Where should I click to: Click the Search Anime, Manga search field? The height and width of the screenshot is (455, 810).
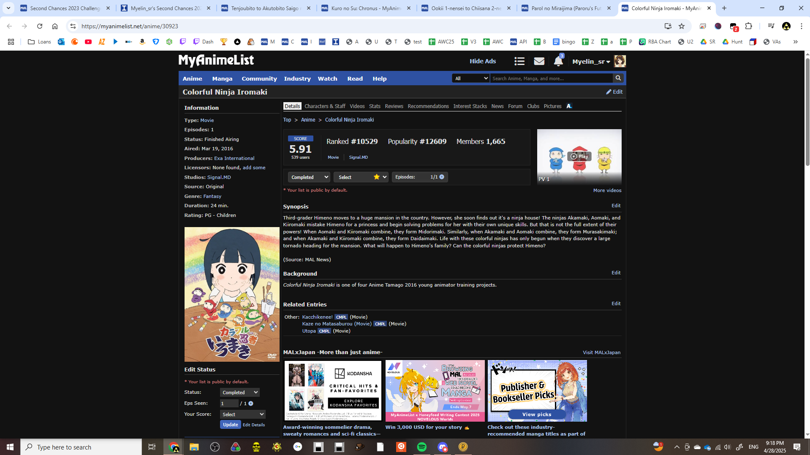tap(551, 78)
